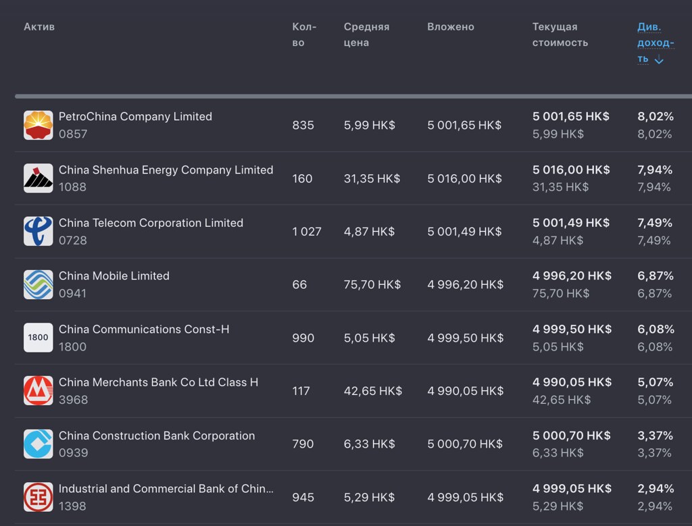Image resolution: width=692 pixels, height=526 pixels.
Task: Click invested amount 4 999,50 HK$ in Вложено column
Action: [465, 338]
